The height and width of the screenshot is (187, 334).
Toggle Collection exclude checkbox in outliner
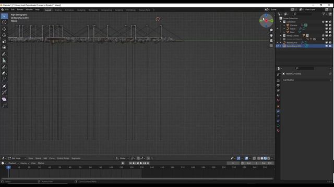tap(323, 22)
